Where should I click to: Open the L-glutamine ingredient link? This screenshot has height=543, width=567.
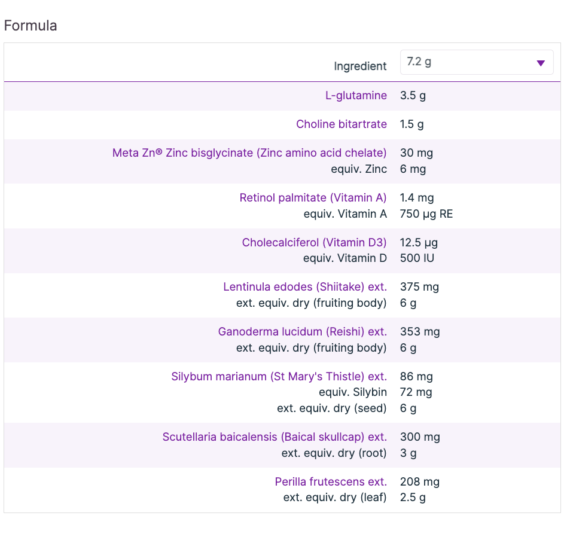coord(356,96)
